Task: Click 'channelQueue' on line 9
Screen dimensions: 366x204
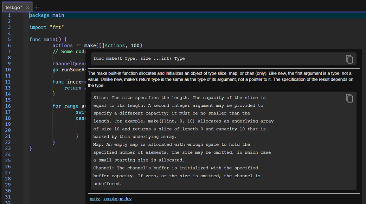Action: (69, 64)
